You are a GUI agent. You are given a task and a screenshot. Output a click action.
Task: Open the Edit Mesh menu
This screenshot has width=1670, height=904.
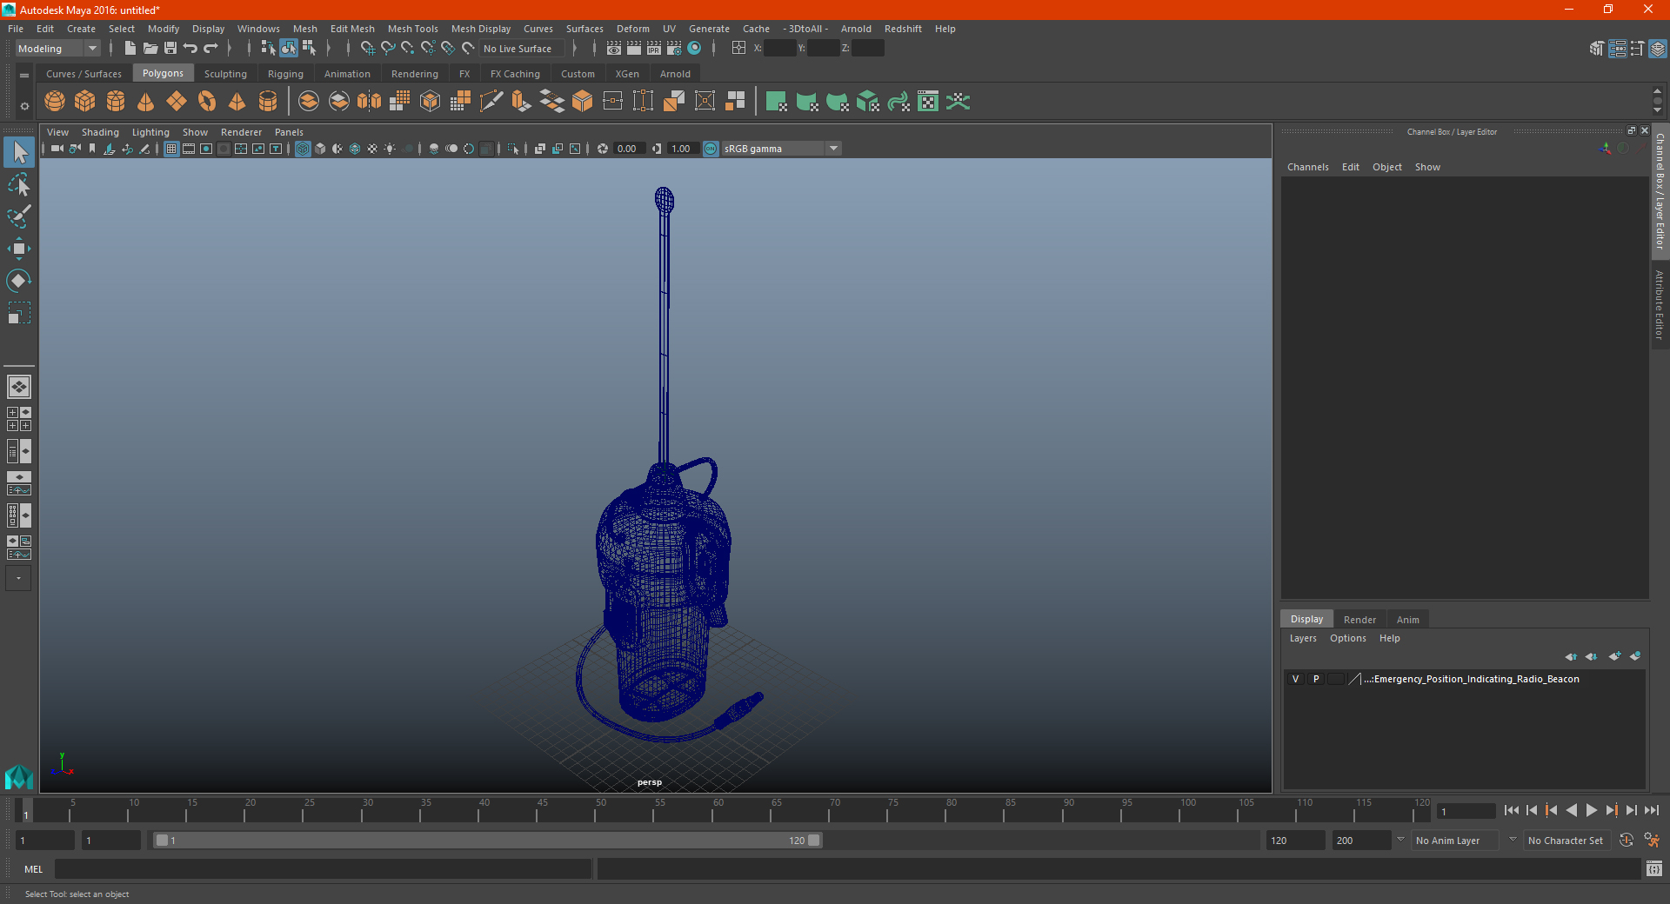coord(352,29)
